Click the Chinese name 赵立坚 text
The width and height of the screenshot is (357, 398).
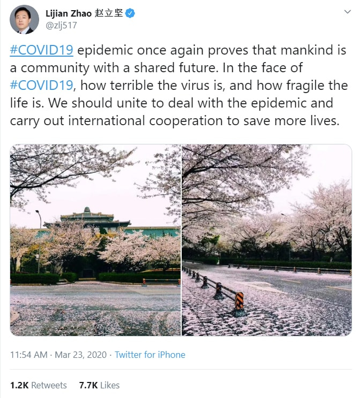pyautogui.click(x=109, y=13)
